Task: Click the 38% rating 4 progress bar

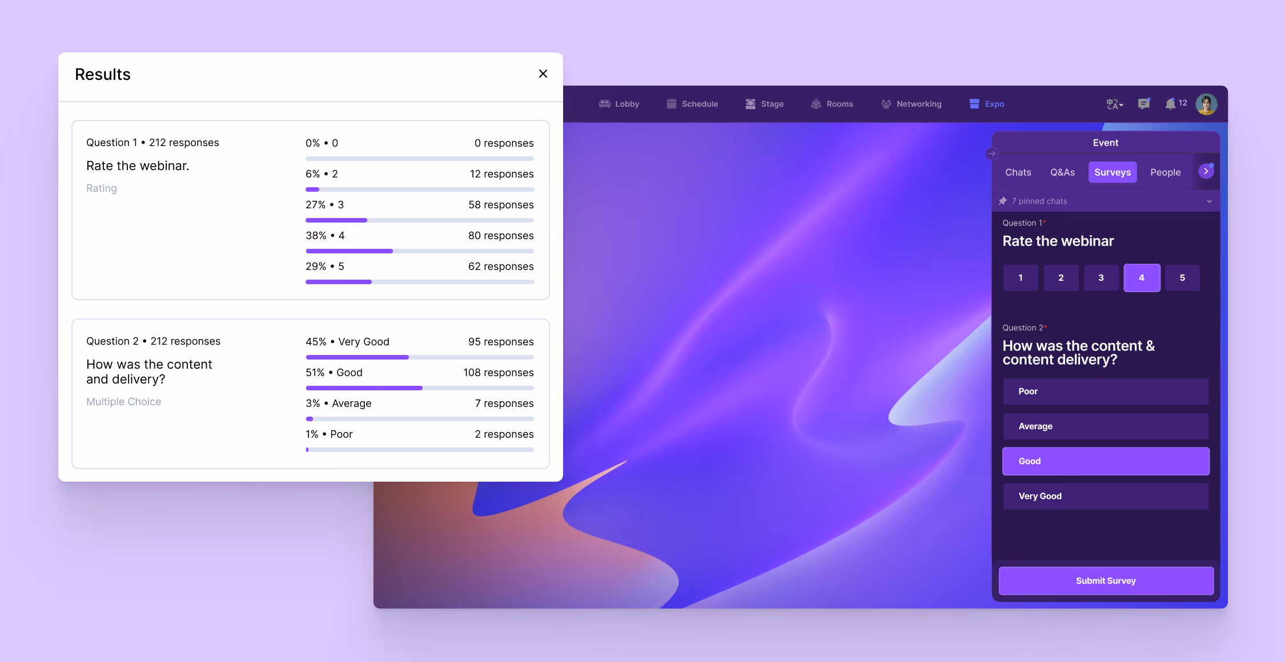Action: point(420,251)
